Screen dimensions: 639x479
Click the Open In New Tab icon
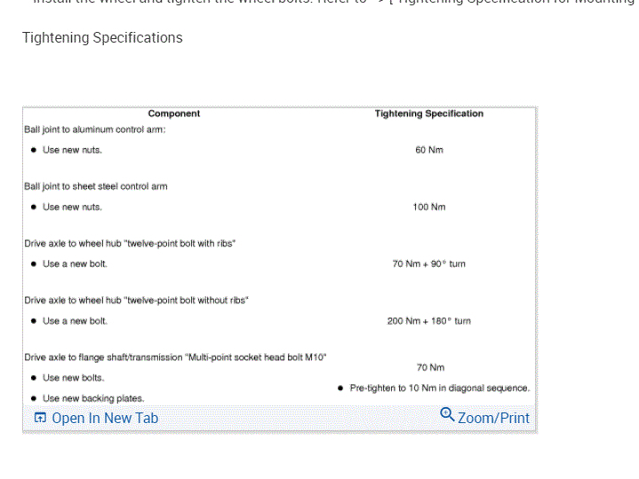[40, 418]
